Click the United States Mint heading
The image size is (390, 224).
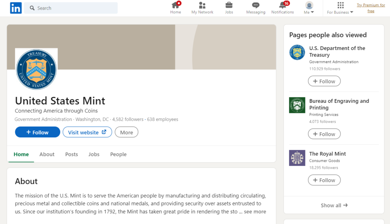tap(60, 101)
